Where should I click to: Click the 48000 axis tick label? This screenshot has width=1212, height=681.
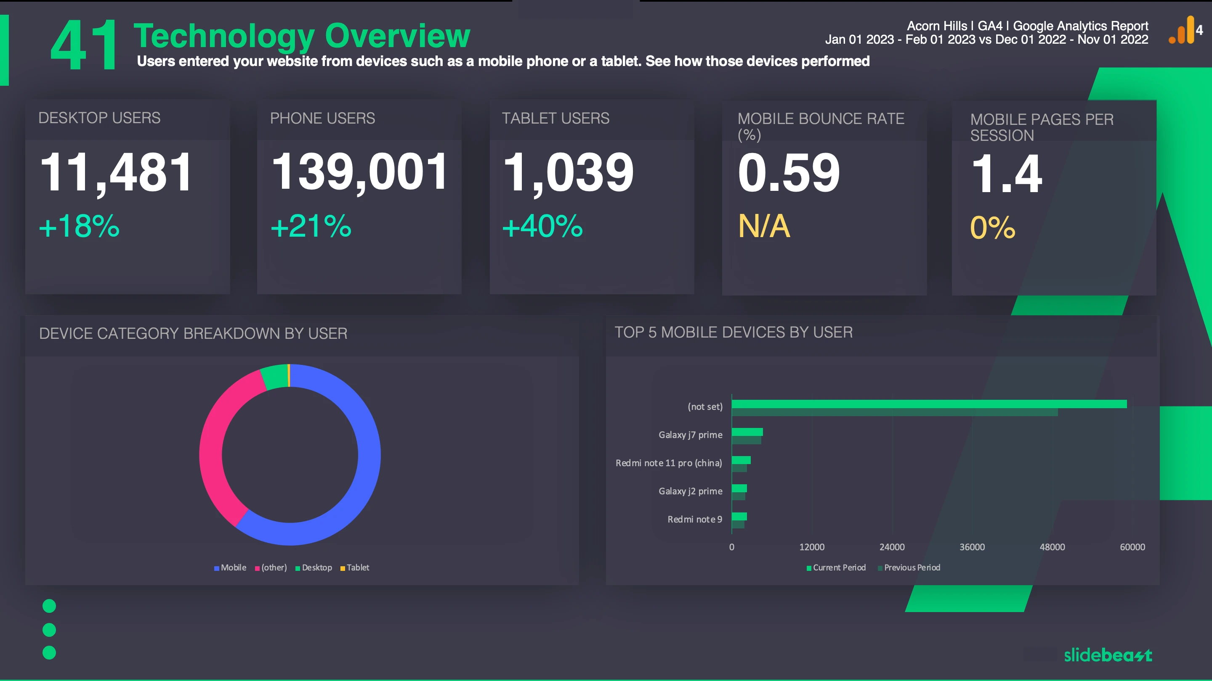click(1052, 547)
